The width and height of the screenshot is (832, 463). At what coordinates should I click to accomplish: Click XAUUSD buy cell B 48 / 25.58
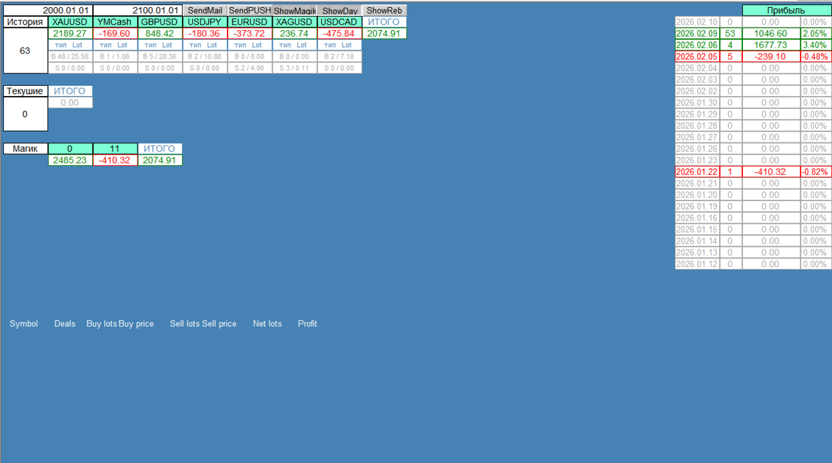pos(70,57)
